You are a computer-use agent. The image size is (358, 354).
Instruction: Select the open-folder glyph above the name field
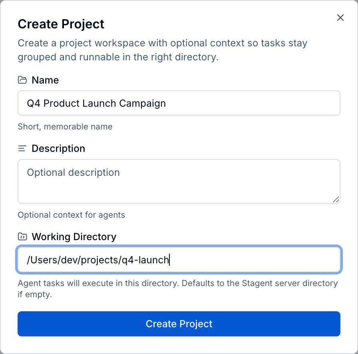(x=22, y=80)
